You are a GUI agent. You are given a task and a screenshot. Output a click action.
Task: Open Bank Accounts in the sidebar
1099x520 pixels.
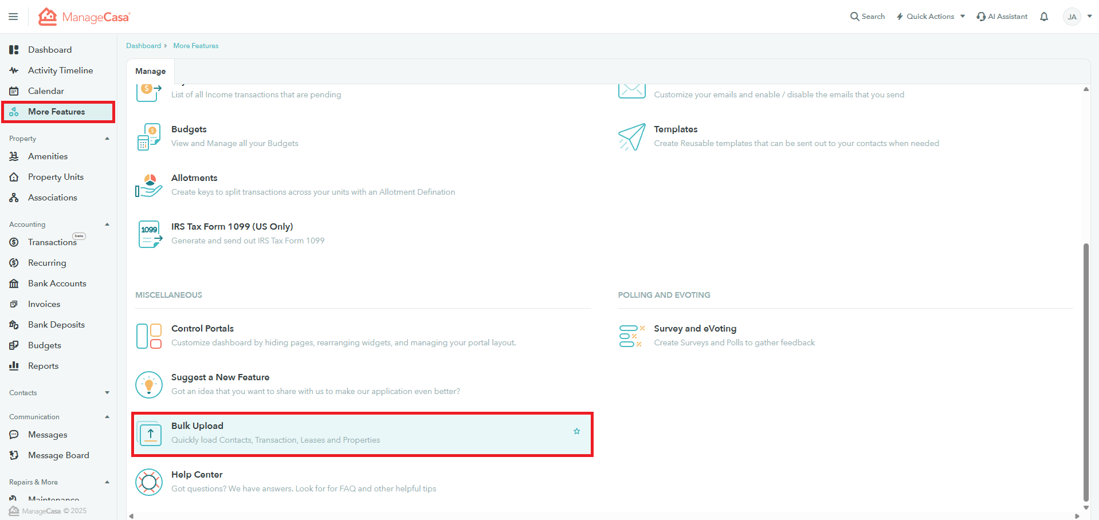click(57, 283)
